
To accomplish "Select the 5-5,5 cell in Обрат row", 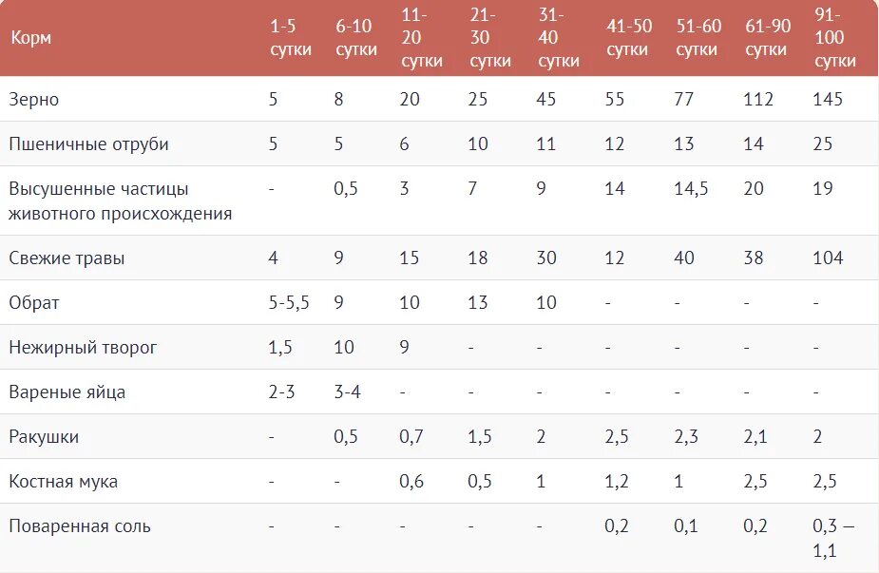I will (289, 303).
